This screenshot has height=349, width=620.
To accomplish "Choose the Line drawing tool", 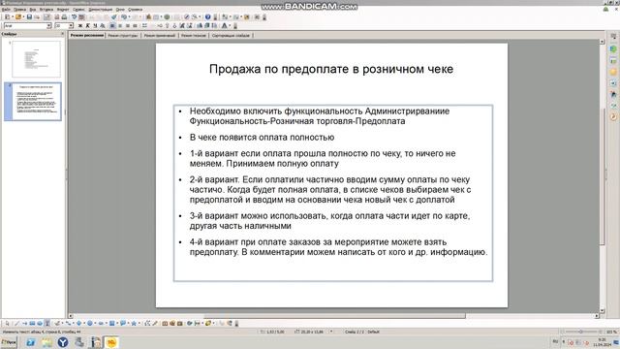I will point(16,323).
